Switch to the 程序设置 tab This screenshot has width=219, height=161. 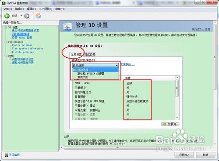point(90,55)
